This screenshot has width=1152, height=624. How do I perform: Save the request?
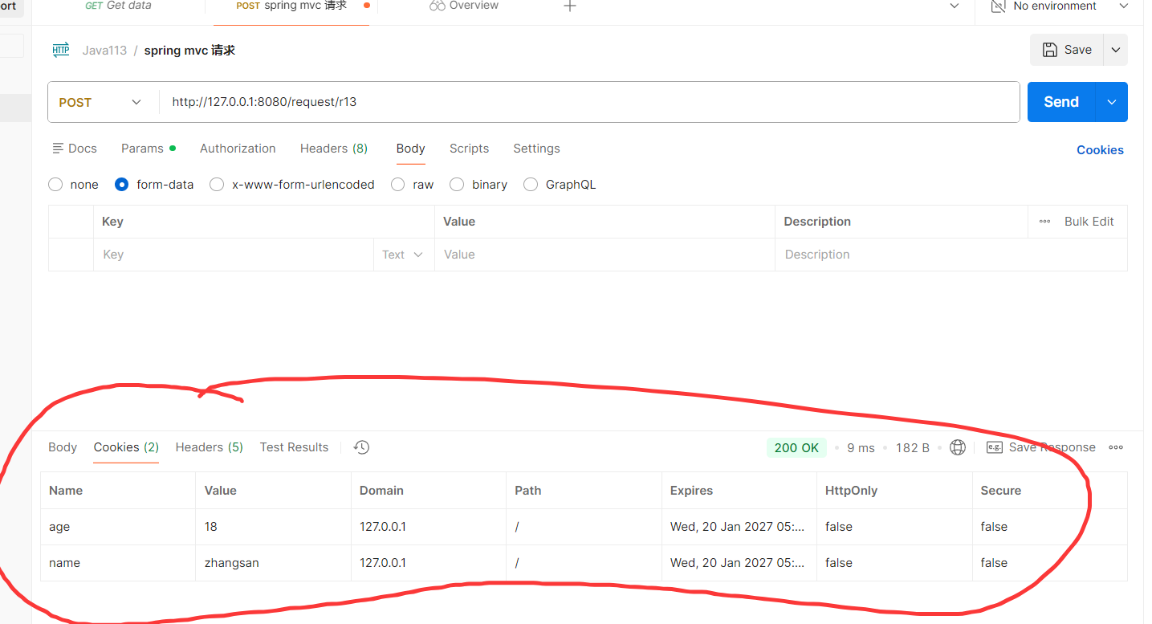pyautogui.click(x=1067, y=50)
